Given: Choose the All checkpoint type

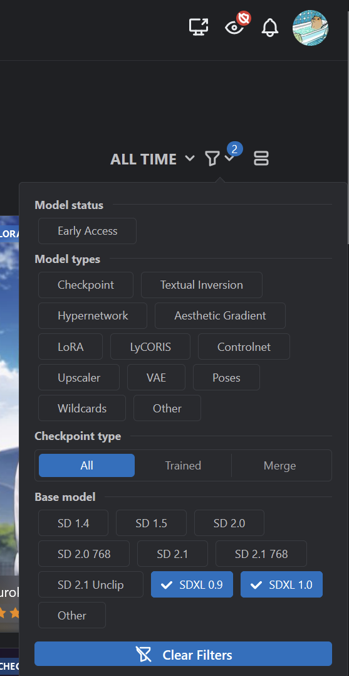Looking at the screenshot, I should [x=86, y=466].
